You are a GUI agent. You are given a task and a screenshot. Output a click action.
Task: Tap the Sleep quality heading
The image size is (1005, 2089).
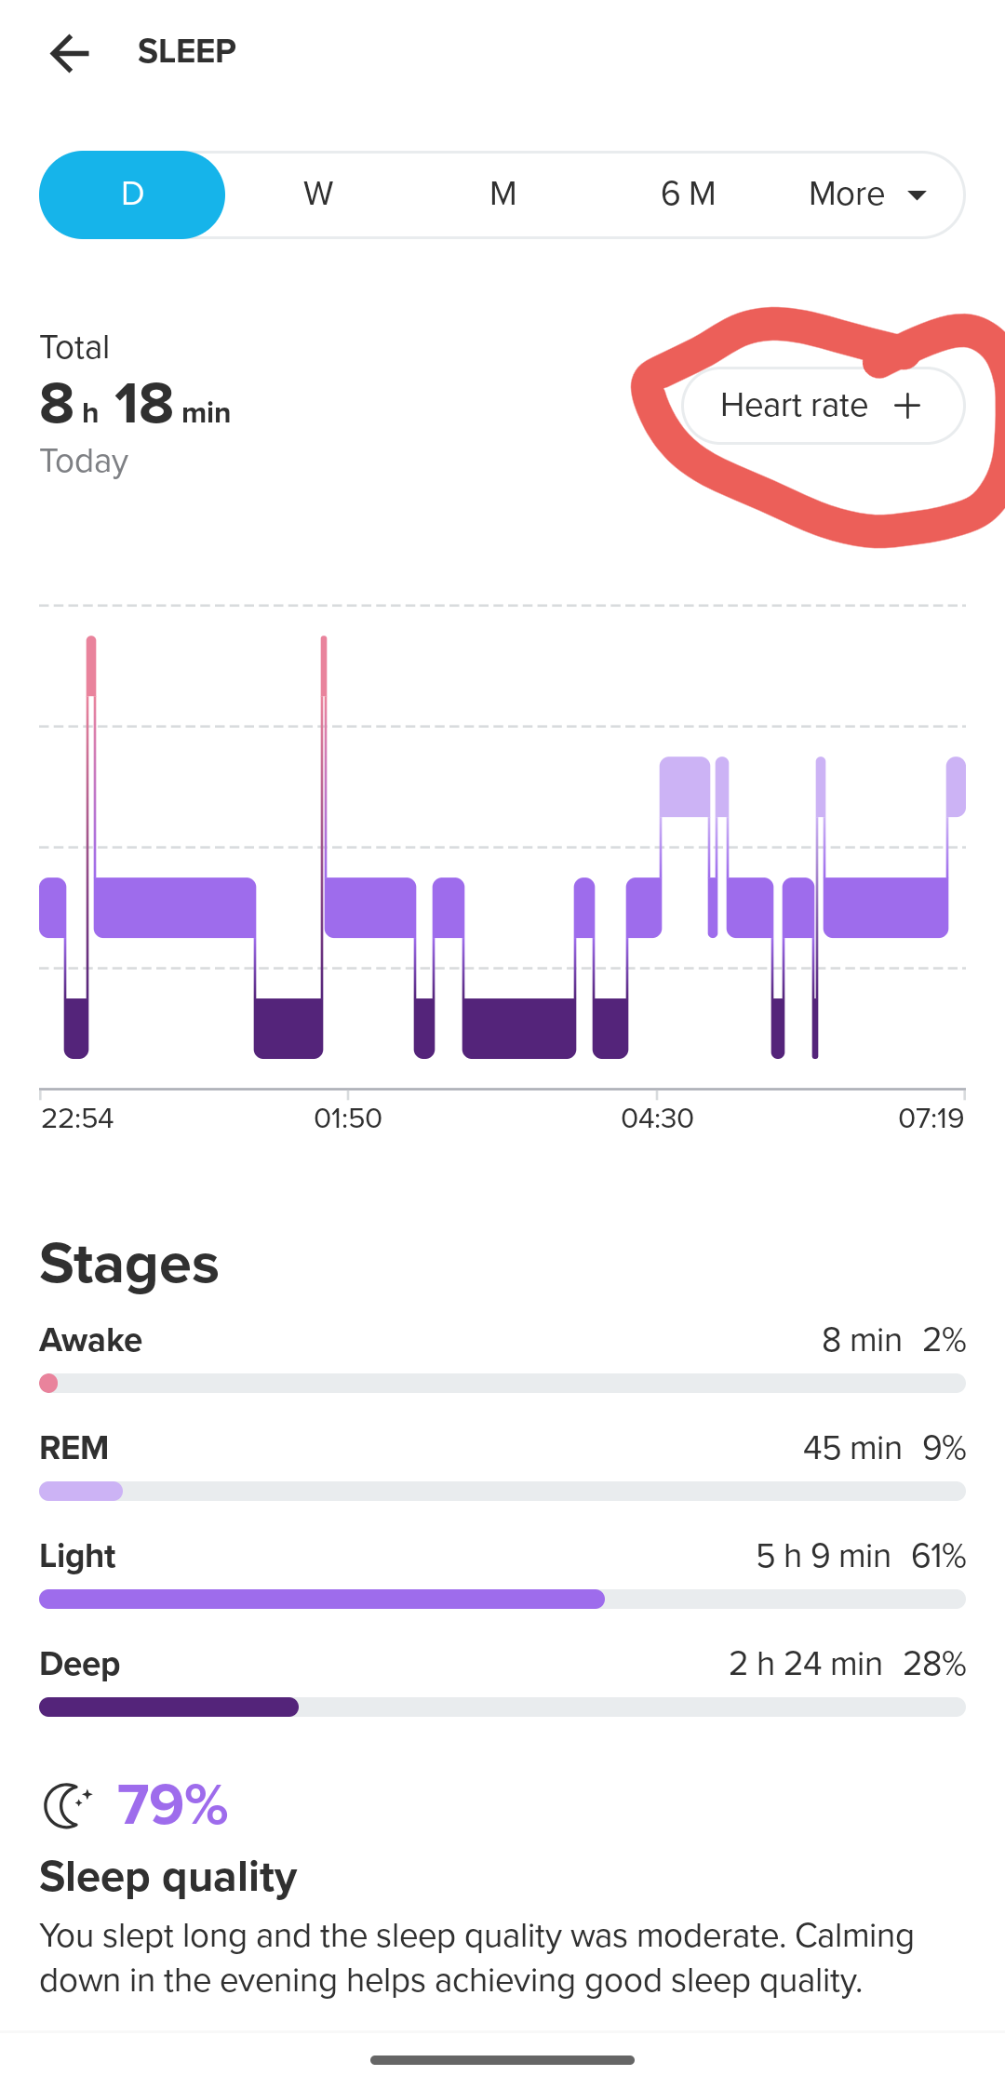coord(168,1877)
